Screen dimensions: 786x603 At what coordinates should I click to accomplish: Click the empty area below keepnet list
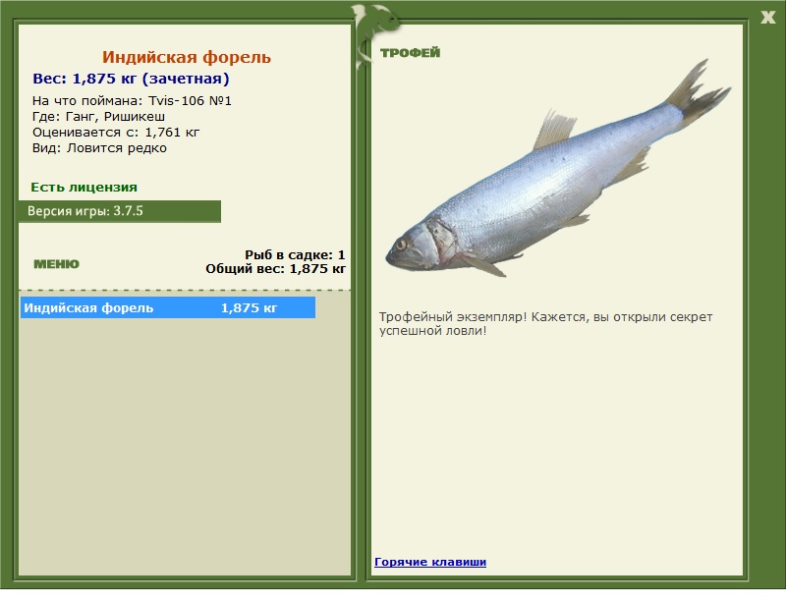(185, 442)
